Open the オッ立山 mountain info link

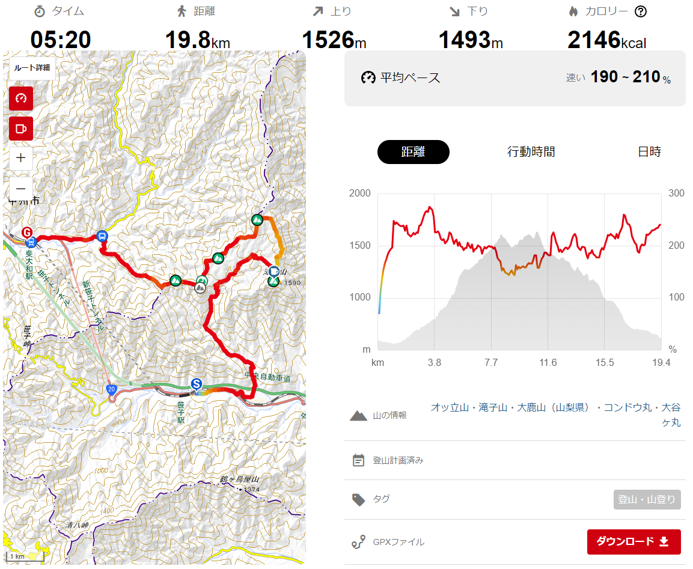point(450,407)
